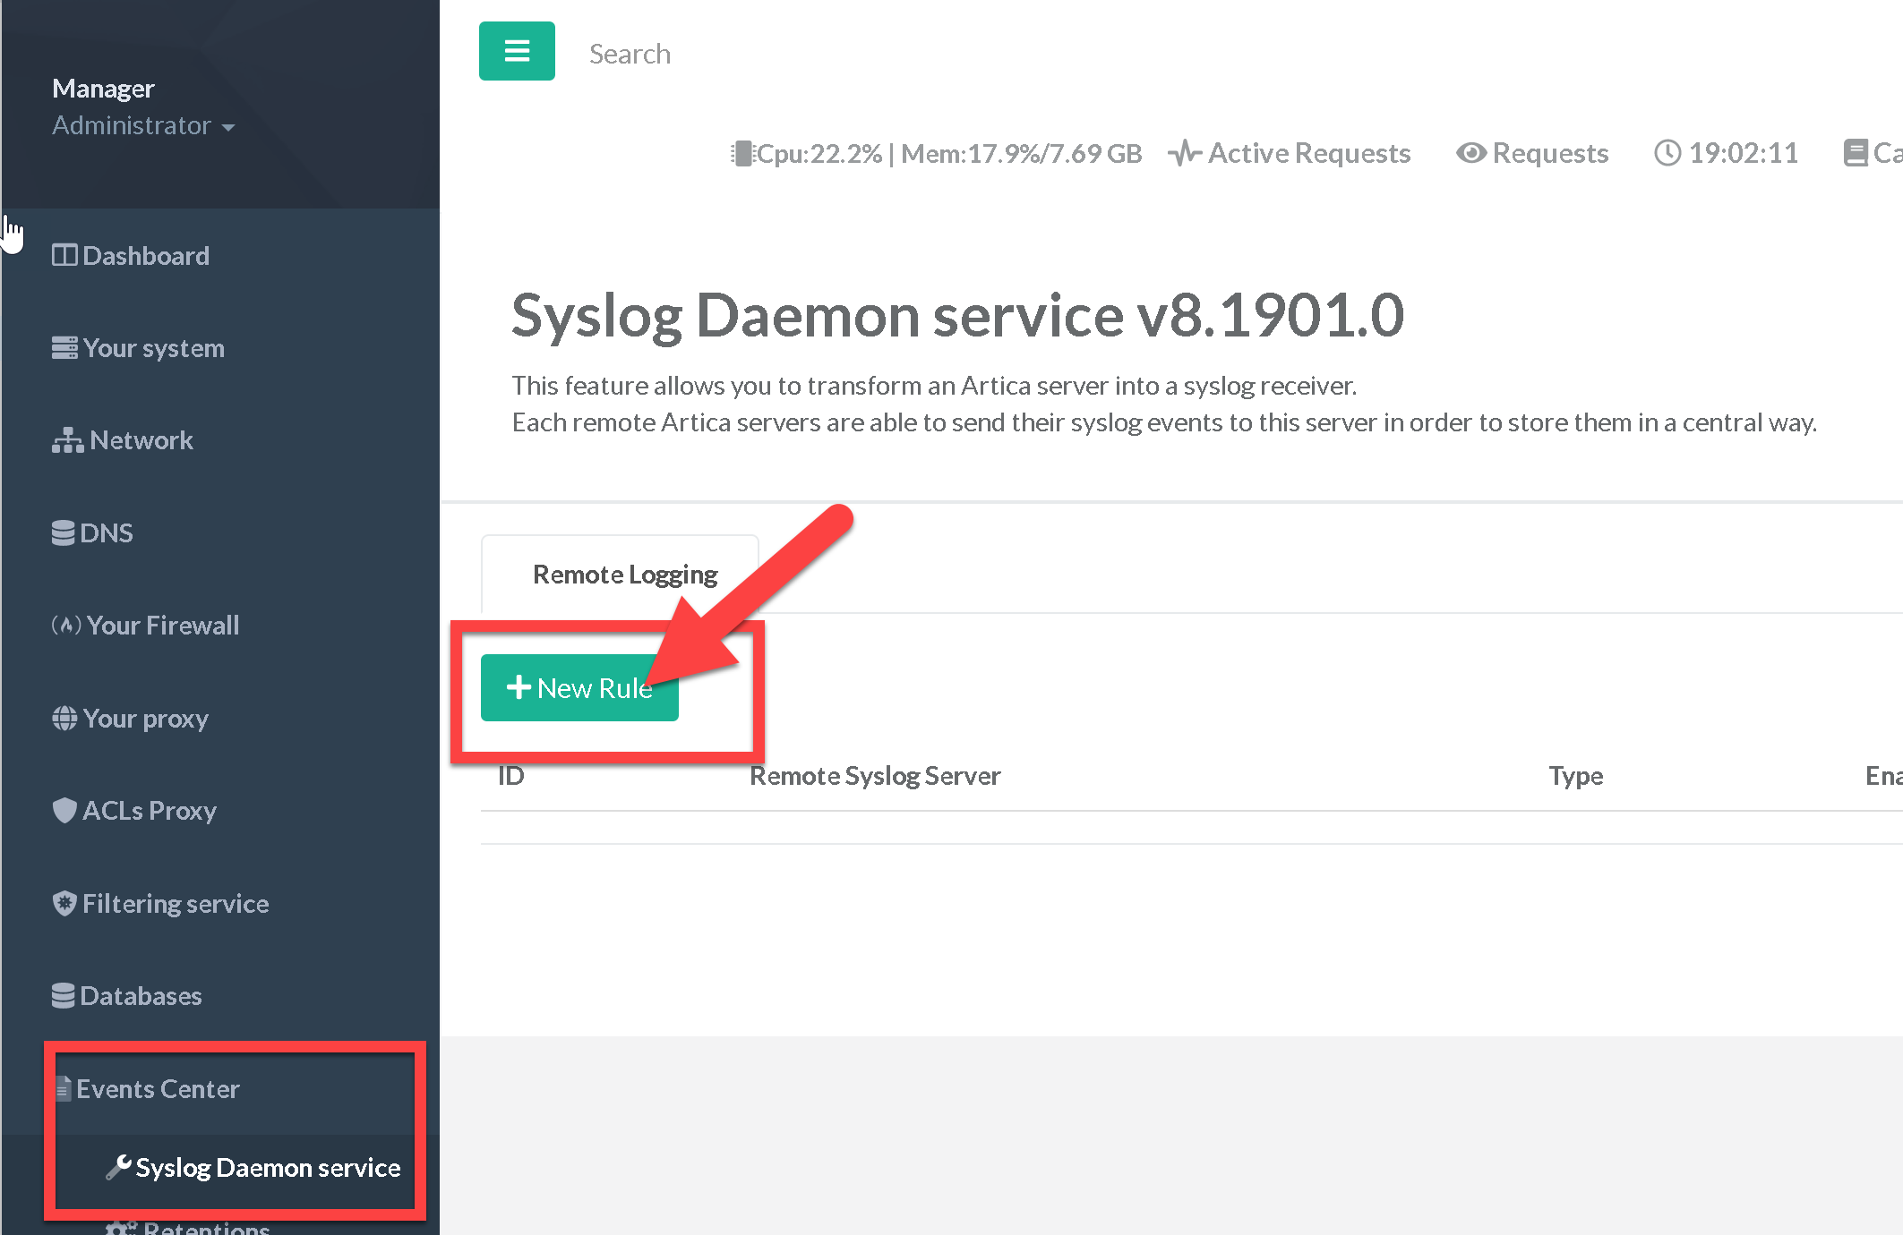Select Syslog Daemon service submenu item

[253, 1168]
